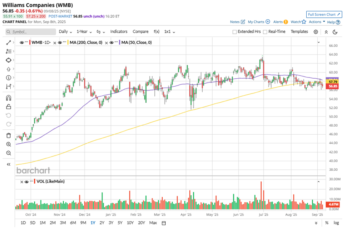Click the Compare button
The image size is (344, 230).
point(141,32)
